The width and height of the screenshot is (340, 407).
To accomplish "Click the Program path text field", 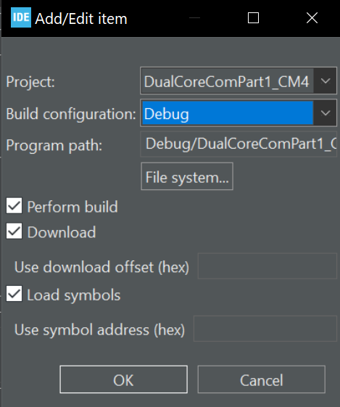I will 239,144.
